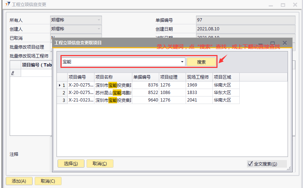Maximize the 工程立项信息变更取项目 dialog
Image resolution: width=303 pixels, height=188 pixels.
click(272, 43)
